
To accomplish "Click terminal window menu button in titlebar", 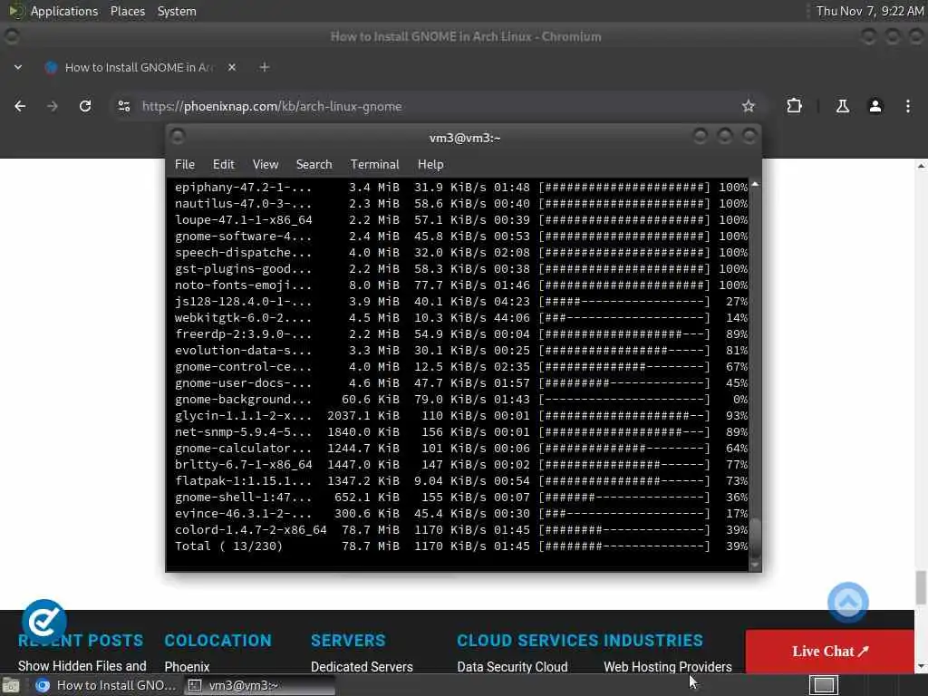I will tap(177, 137).
